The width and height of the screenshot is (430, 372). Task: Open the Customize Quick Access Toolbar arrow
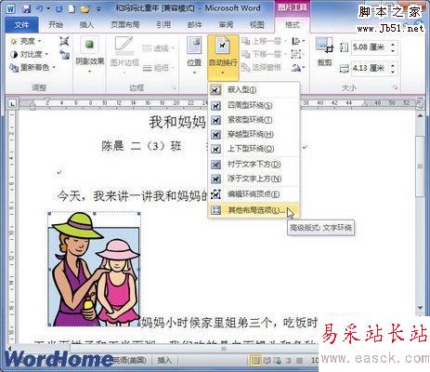click(x=98, y=9)
